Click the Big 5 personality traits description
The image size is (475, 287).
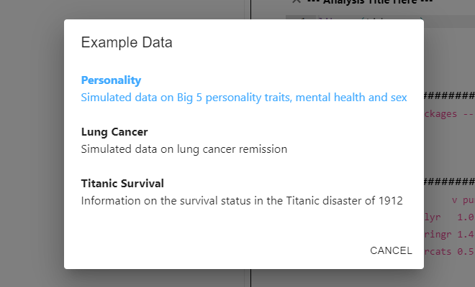244,98
